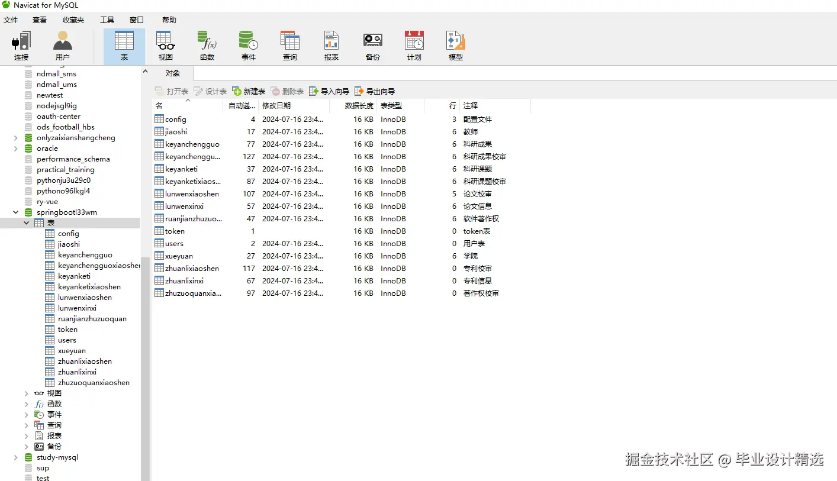Open the 查看 menu
Viewport: 837px width, 481px height.
tap(40, 20)
